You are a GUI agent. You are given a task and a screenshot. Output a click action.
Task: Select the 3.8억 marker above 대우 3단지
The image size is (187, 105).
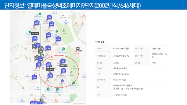(x=51, y=24)
